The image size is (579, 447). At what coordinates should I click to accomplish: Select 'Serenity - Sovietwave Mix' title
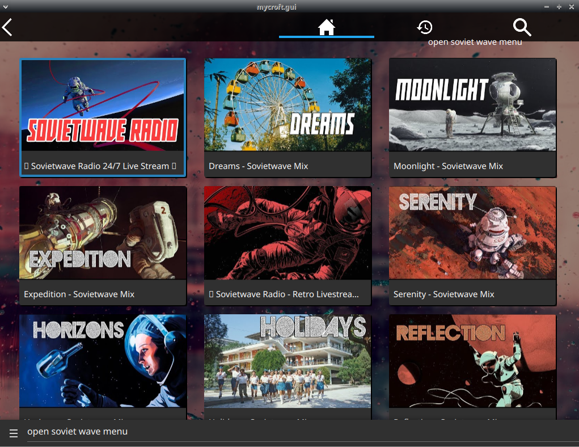tap(443, 294)
